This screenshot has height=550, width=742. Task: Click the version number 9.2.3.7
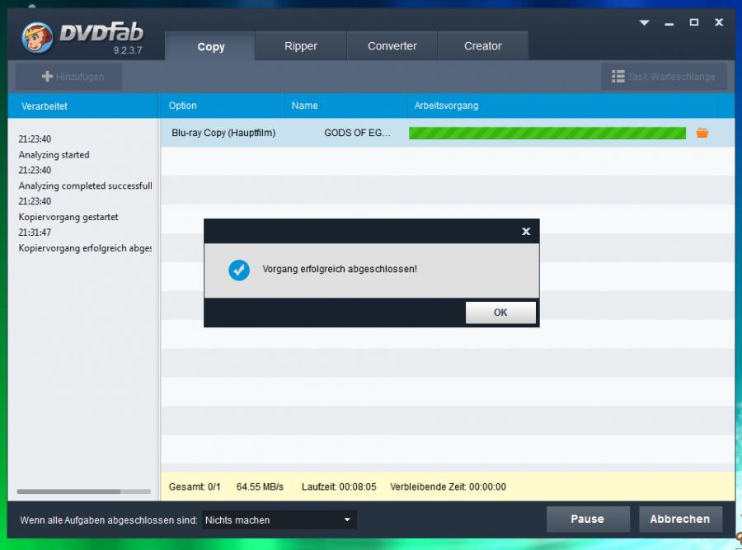(128, 50)
